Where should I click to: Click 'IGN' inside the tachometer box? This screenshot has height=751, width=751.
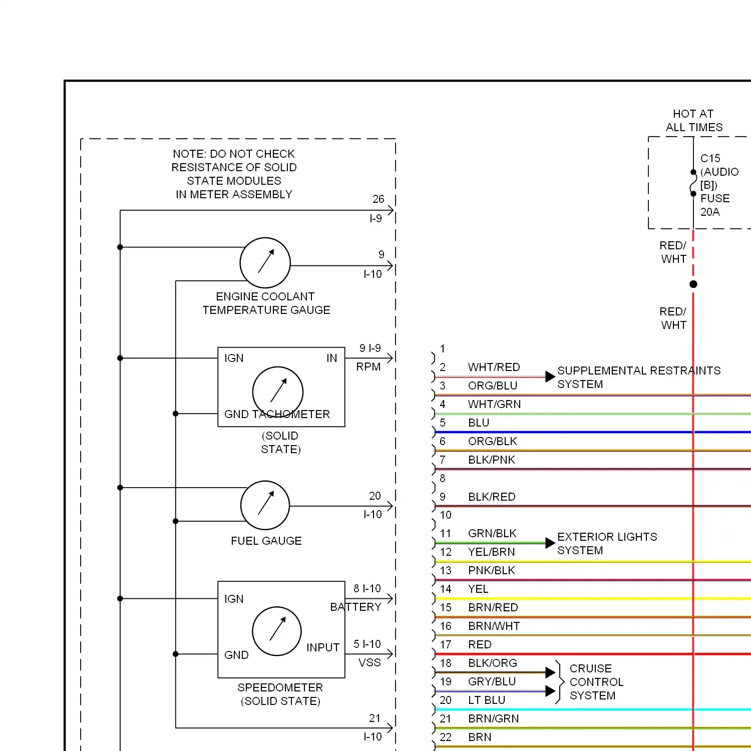234,358
